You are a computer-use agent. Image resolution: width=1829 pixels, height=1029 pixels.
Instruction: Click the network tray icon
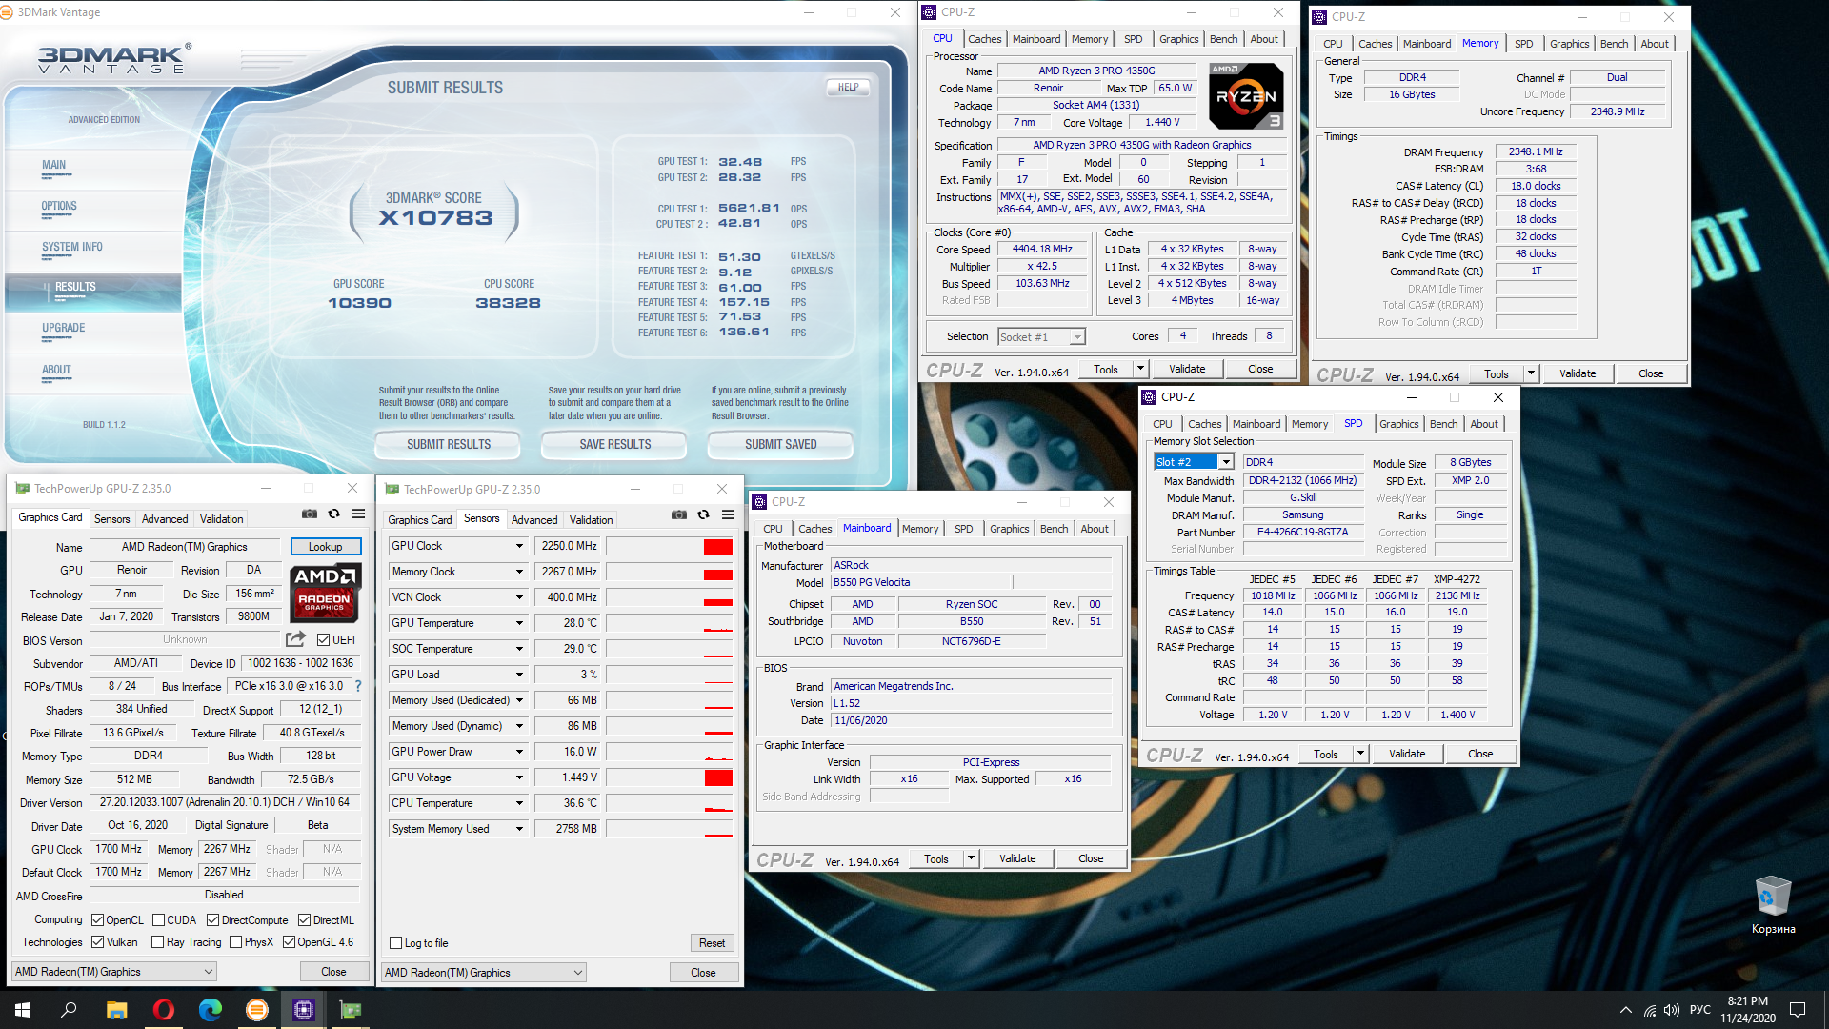tap(1649, 1010)
